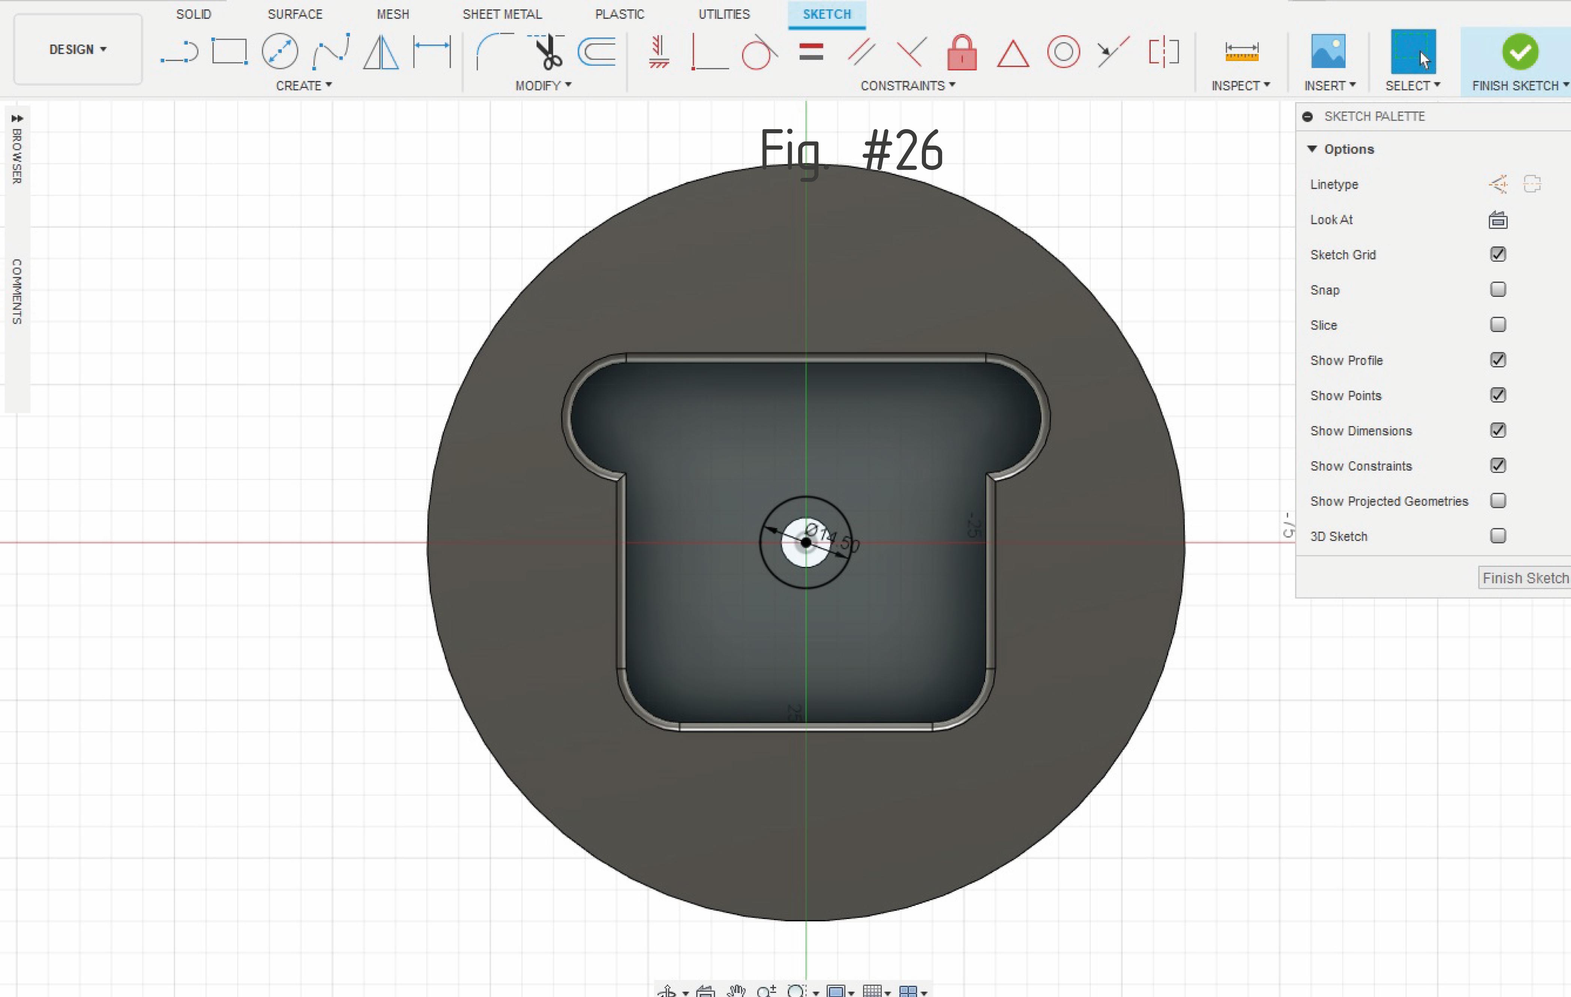The width and height of the screenshot is (1571, 997).
Task: Open the SHEET METAL tab
Action: click(x=502, y=14)
